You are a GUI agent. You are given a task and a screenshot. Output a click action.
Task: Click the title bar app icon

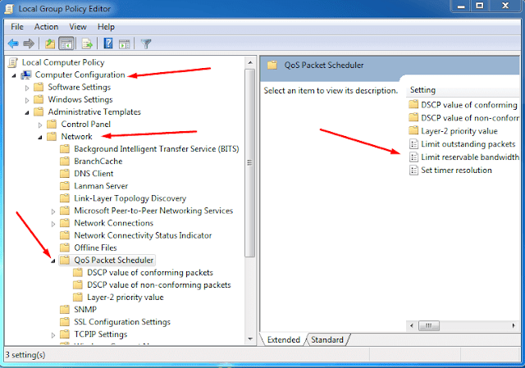coord(9,9)
